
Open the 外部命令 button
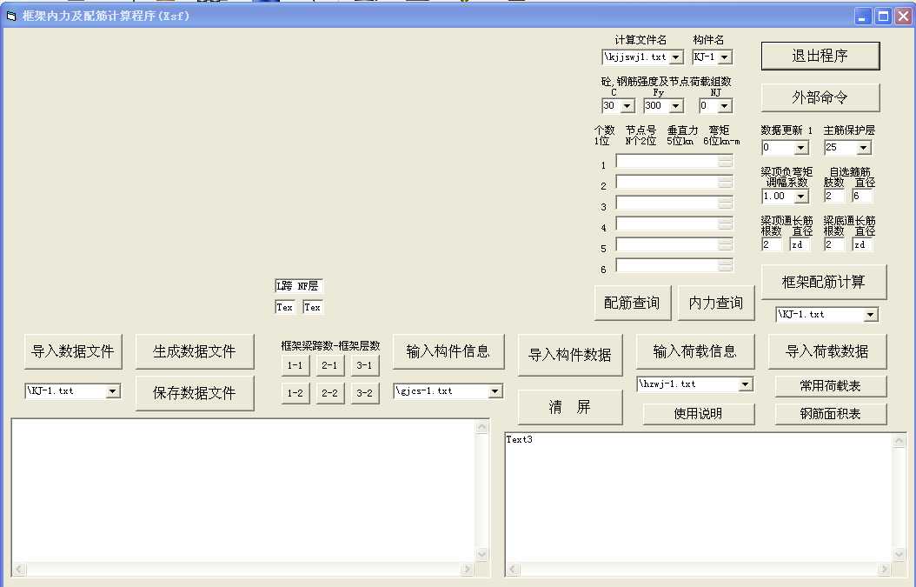tap(820, 97)
